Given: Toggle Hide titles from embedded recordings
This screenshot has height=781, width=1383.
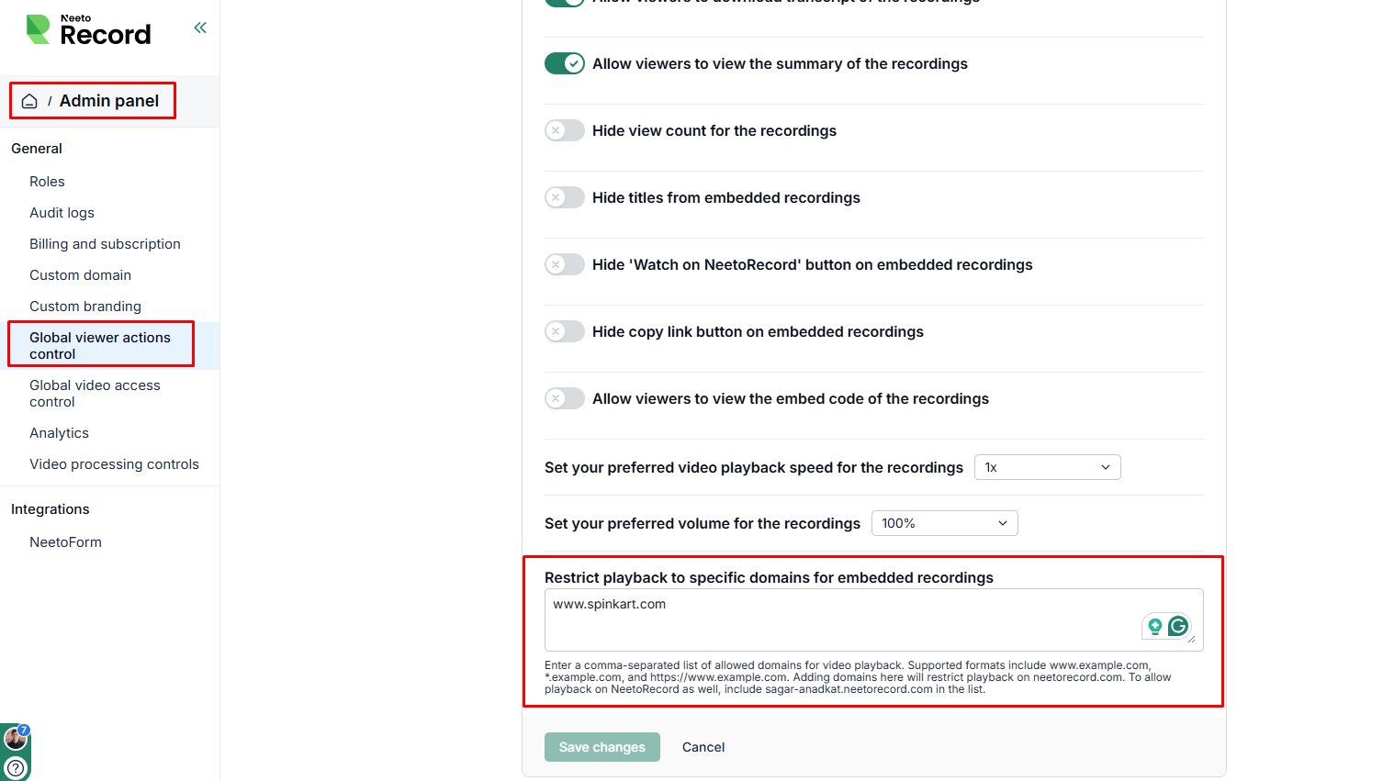Looking at the screenshot, I should [564, 197].
